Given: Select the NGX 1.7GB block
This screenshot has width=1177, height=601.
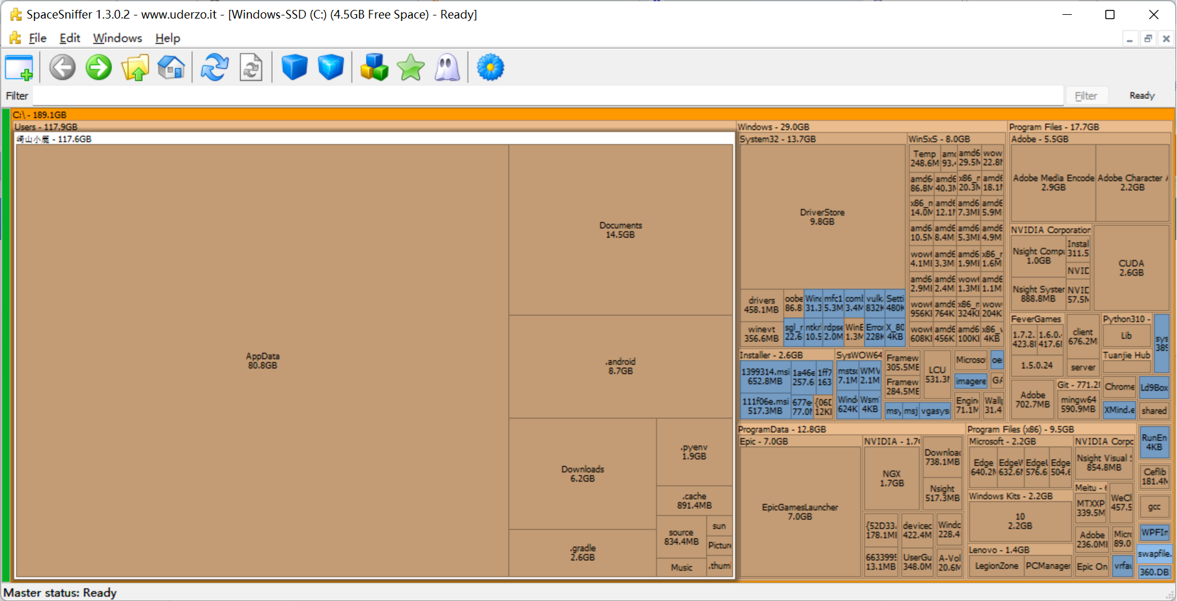Looking at the screenshot, I should coord(892,479).
